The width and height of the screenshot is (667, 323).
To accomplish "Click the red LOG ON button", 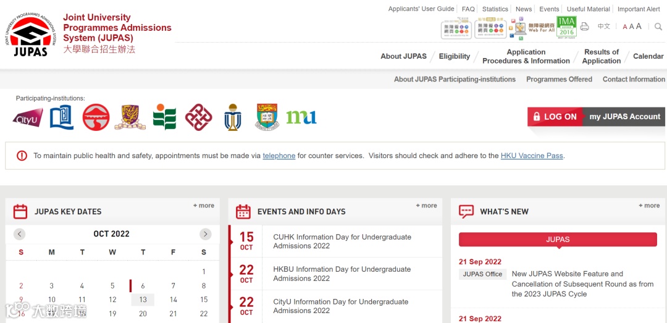I will [555, 117].
